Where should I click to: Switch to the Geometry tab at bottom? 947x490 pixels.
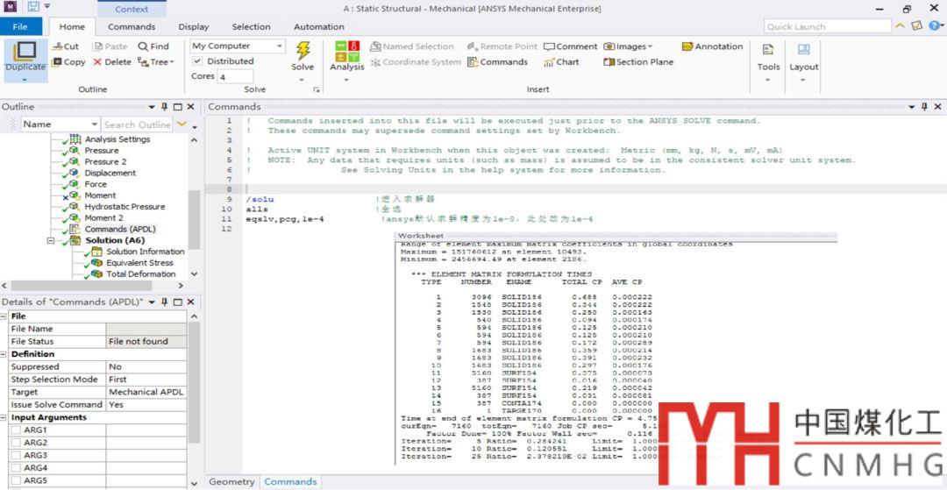[231, 481]
